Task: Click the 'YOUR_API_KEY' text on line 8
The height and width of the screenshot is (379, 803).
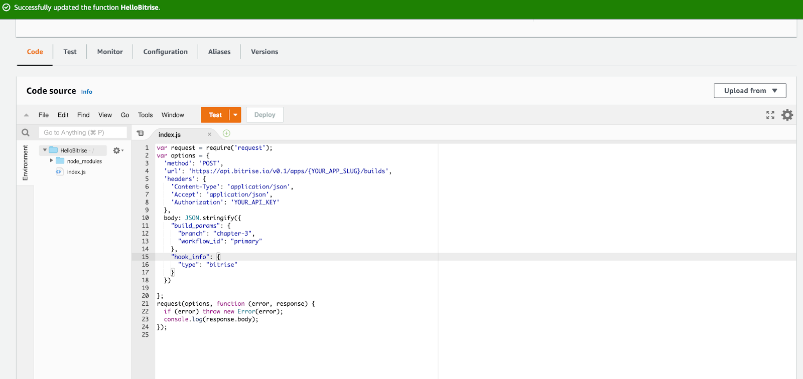Action: point(255,202)
